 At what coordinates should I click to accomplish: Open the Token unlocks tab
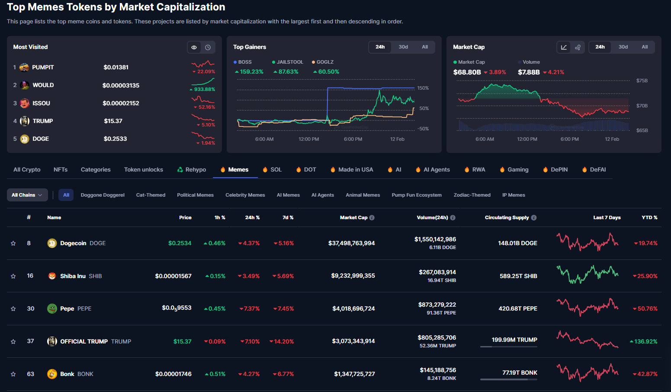click(x=144, y=170)
